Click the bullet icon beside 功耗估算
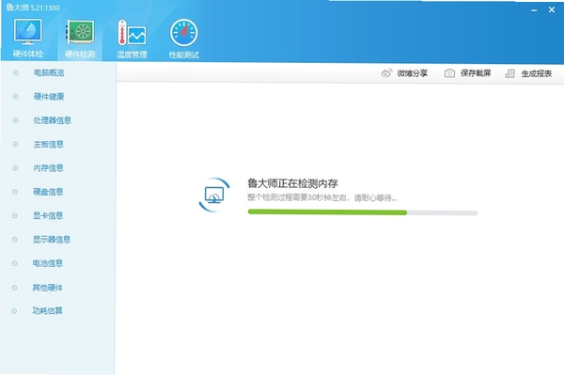The image size is (564, 376). [14, 310]
